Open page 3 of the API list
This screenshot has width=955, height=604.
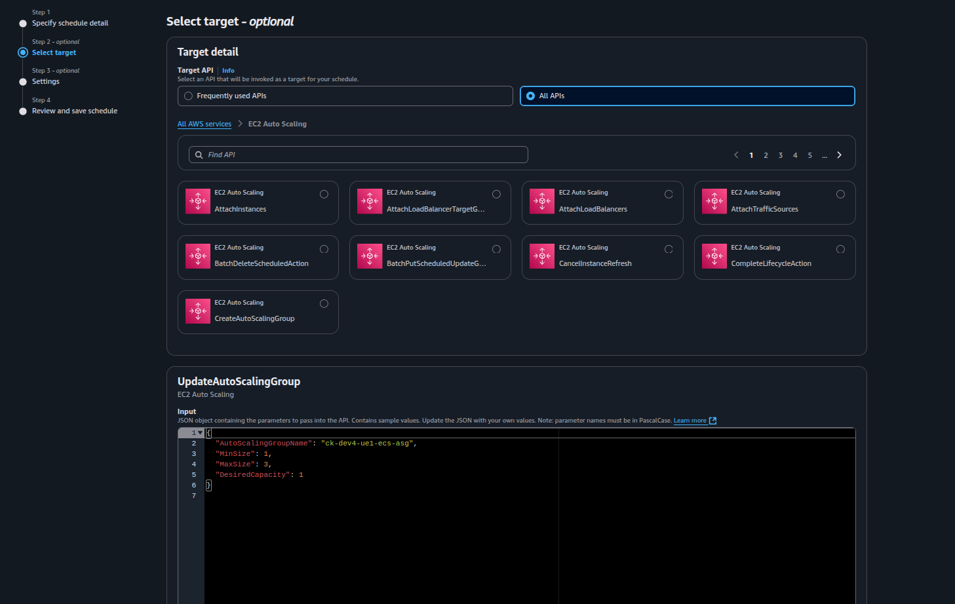click(781, 155)
